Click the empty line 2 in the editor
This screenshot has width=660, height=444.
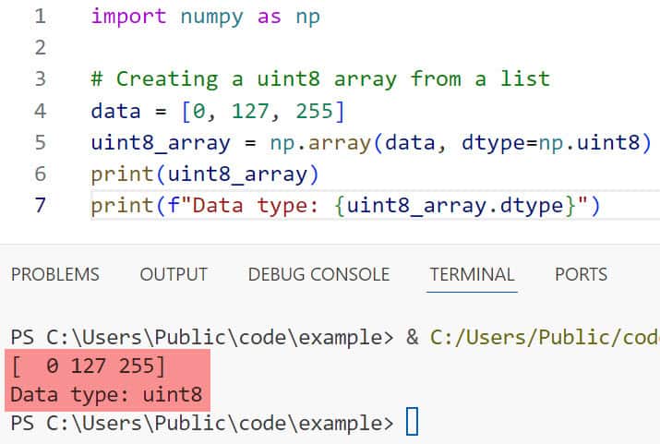(x=277, y=48)
